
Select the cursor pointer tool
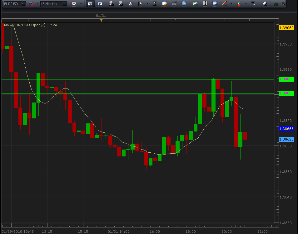pos(130,4)
